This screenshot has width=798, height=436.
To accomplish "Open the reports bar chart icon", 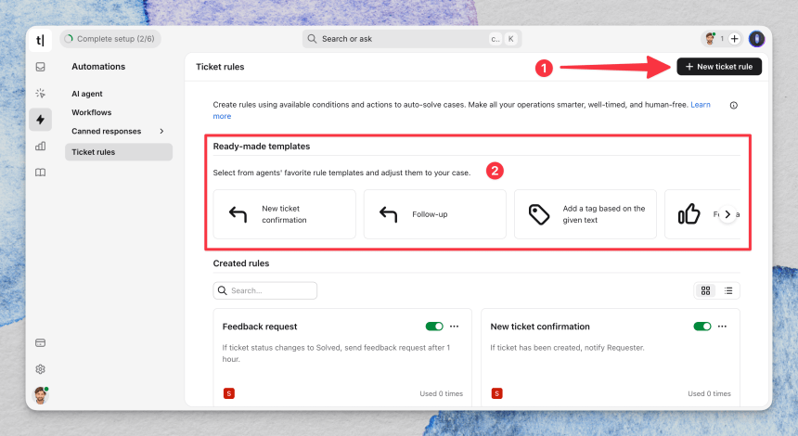I will tap(40, 146).
